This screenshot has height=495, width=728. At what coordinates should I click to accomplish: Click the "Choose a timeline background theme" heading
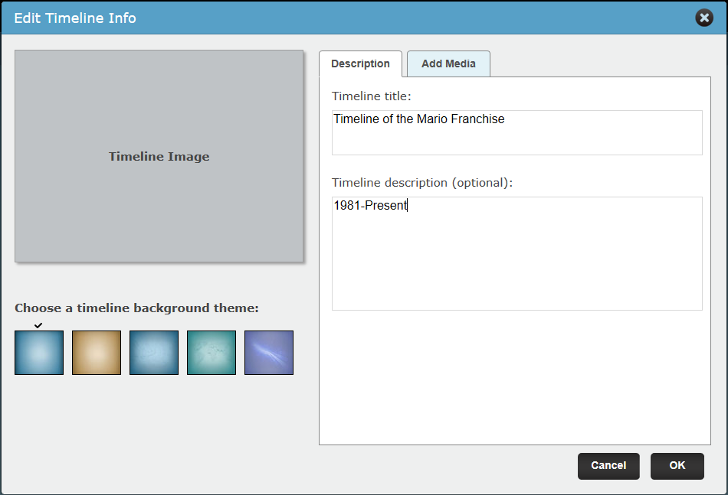[136, 308]
